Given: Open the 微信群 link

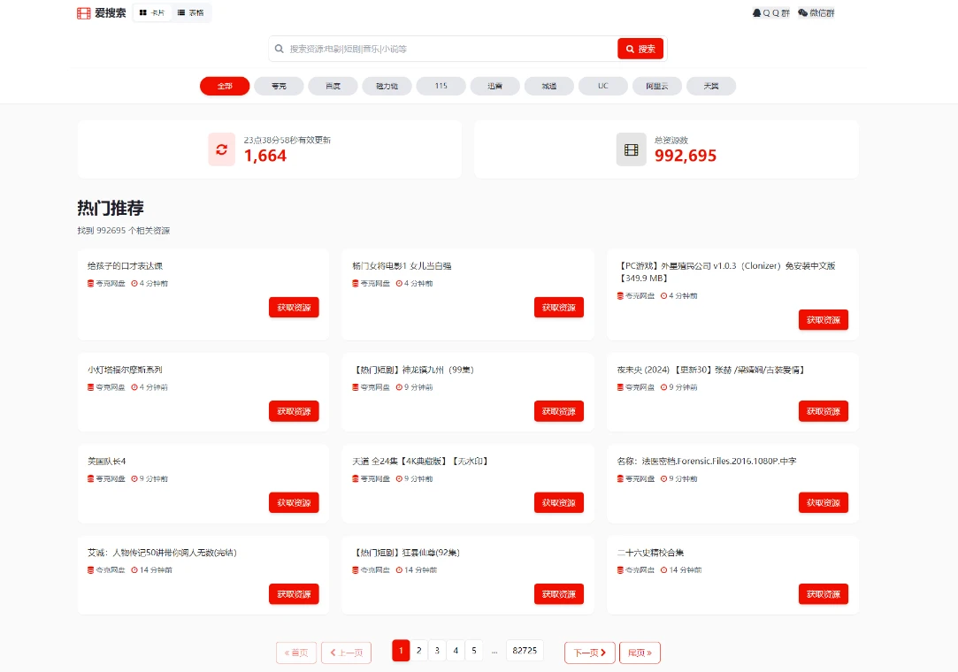Looking at the screenshot, I should click(816, 13).
